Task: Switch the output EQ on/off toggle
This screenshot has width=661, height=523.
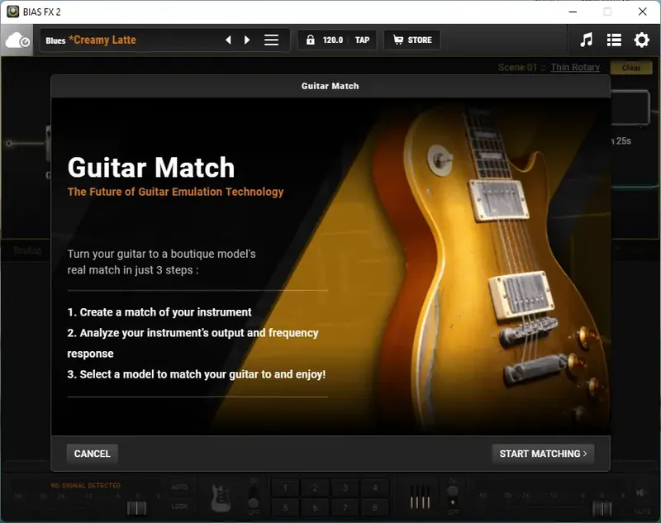Action: coord(452,497)
